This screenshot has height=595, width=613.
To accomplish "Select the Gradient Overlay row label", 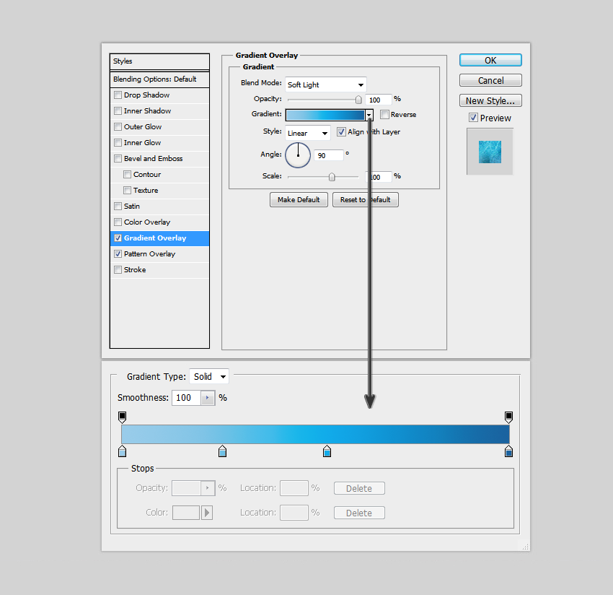I will pos(155,238).
